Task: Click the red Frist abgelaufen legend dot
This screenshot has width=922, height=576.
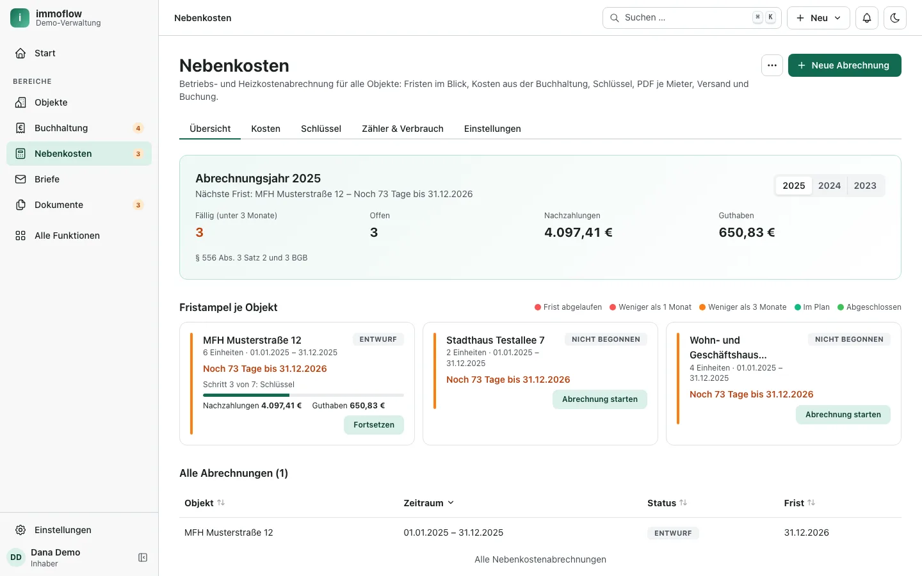Action: (538, 307)
